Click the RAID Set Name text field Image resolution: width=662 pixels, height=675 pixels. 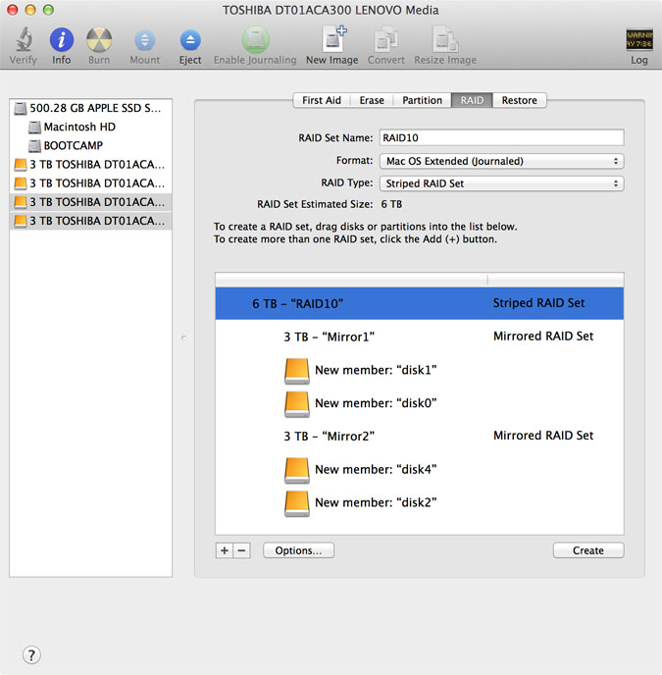point(501,138)
